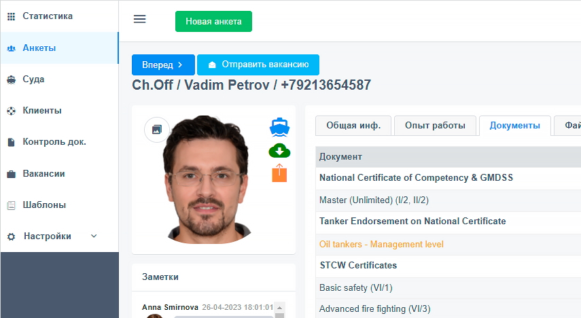
Task: Open Вакансии in sidebar
Action: click(43, 173)
